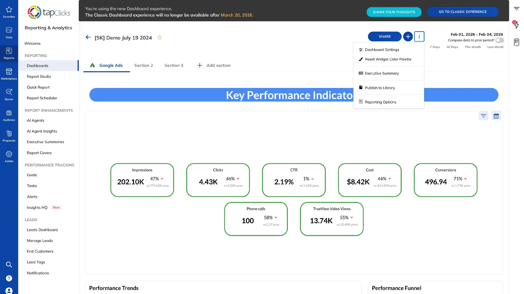Open Insights HQ in the sidebar
This screenshot has width=524, height=294.
37,208
